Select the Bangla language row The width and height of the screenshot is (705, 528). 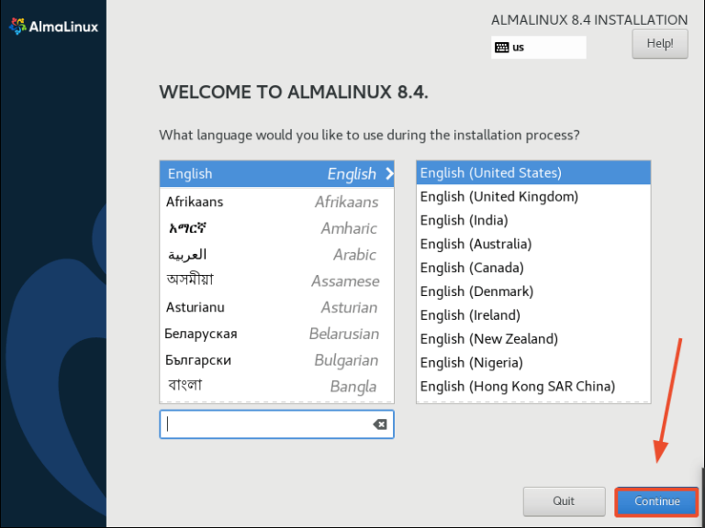[276, 387]
